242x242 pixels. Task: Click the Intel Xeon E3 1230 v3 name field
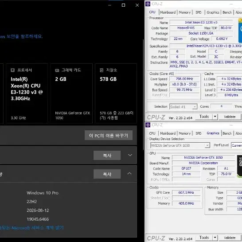tap(201, 22)
